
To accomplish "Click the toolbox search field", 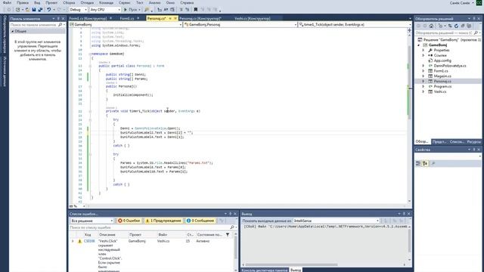I will tap(37, 25).
